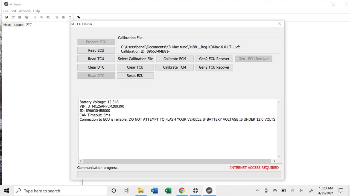Viewport: 350px width, 196px height.
Task: Click the ID: 8966304B8000 log line
Action: (95, 111)
